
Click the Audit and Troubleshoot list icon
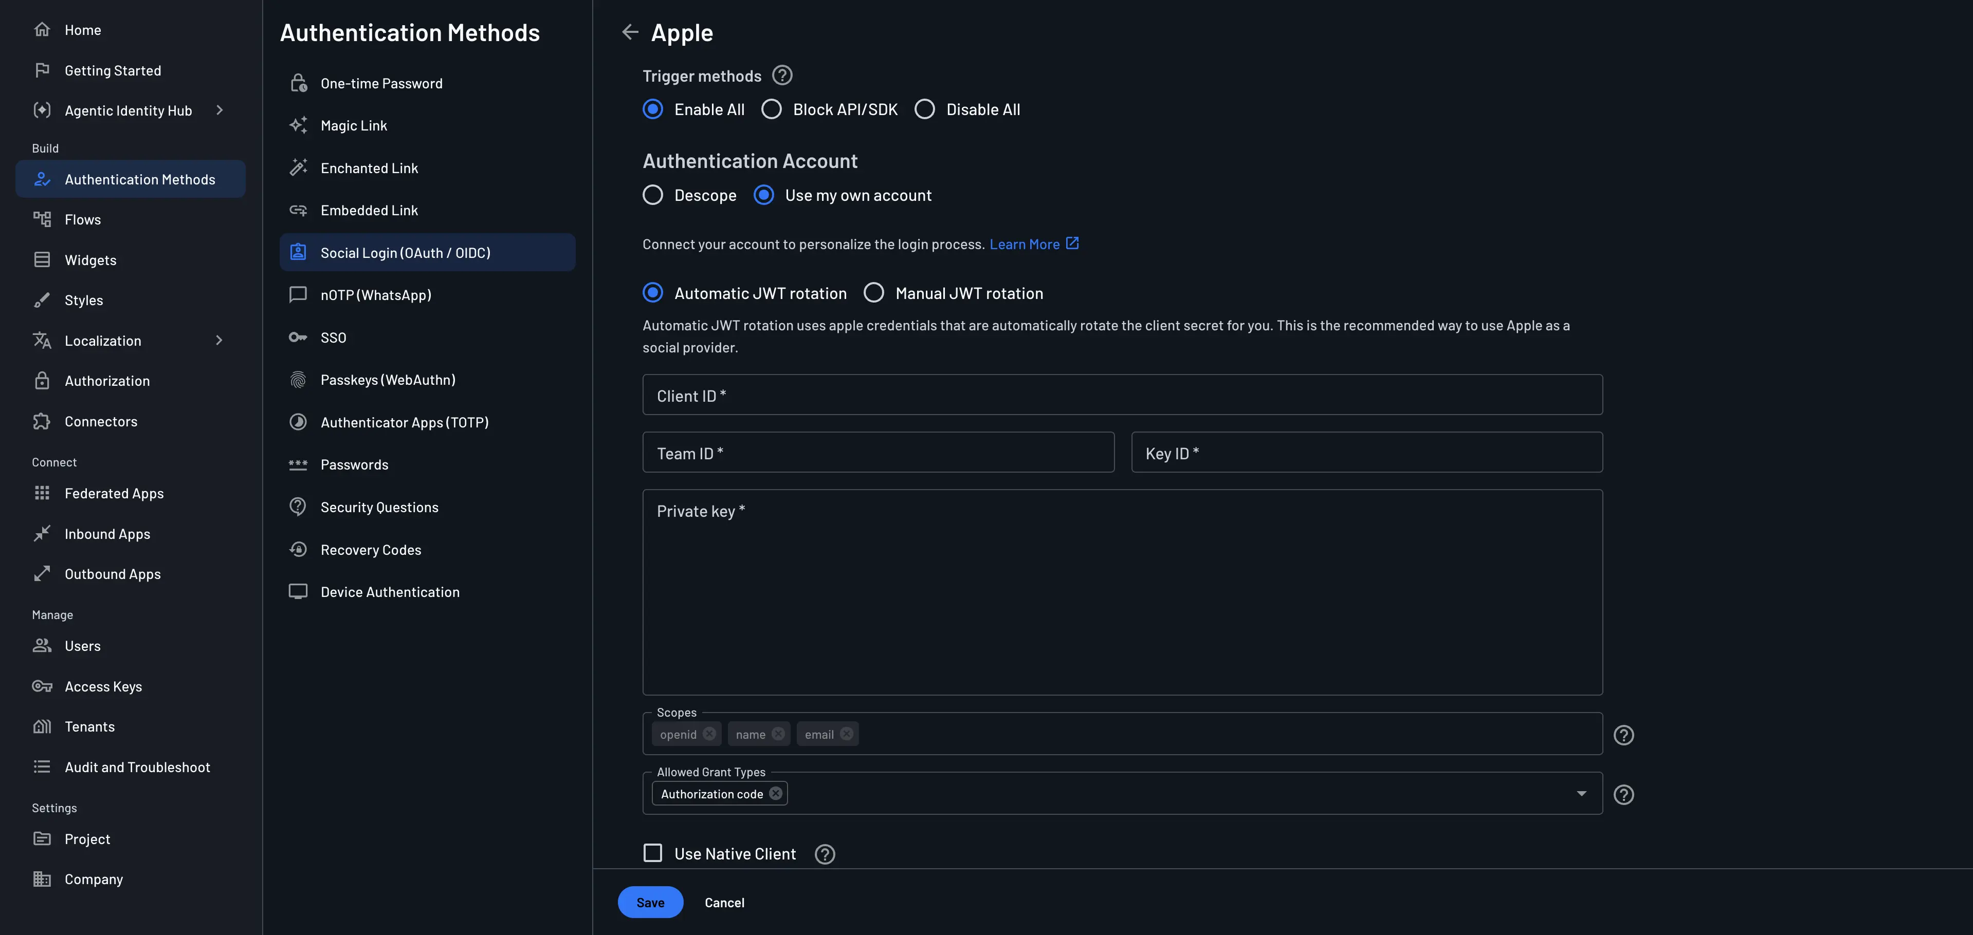tap(42, 766)
